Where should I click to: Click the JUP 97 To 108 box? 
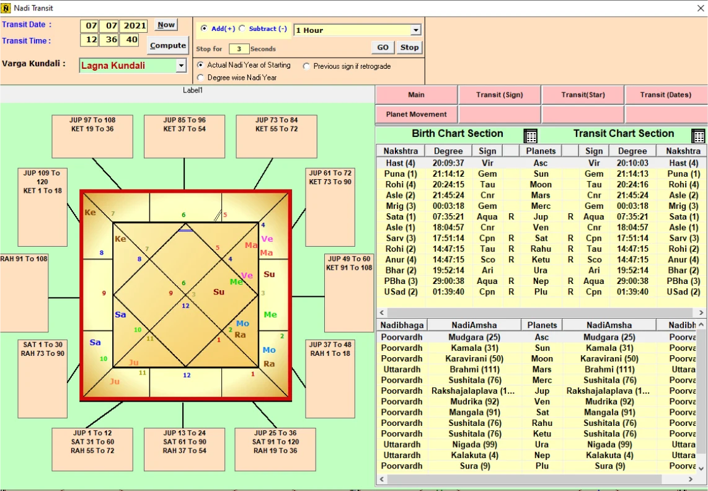tap(92, 136)
